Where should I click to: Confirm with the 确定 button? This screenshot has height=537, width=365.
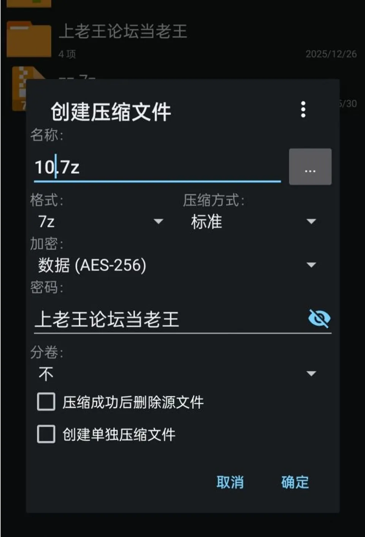(x=295, y=482)
